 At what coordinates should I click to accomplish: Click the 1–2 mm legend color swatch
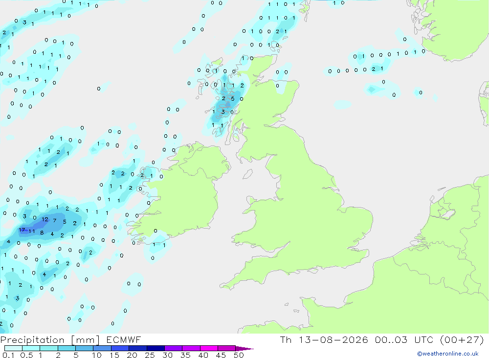coord(49,348)
